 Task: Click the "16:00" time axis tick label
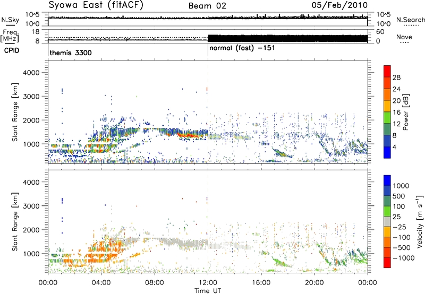pos(261,283)
